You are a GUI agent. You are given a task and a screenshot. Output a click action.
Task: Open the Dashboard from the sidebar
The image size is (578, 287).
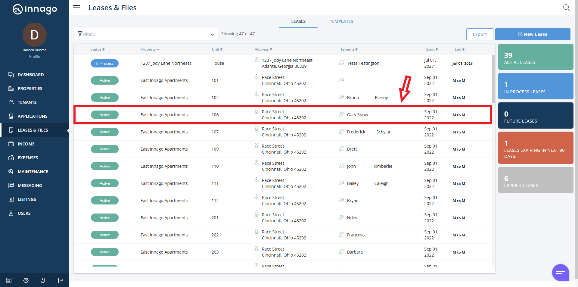pos(30,75)
